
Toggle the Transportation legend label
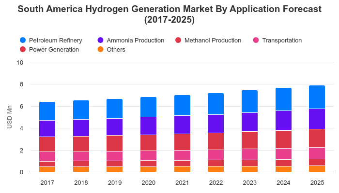coord(282,41)
